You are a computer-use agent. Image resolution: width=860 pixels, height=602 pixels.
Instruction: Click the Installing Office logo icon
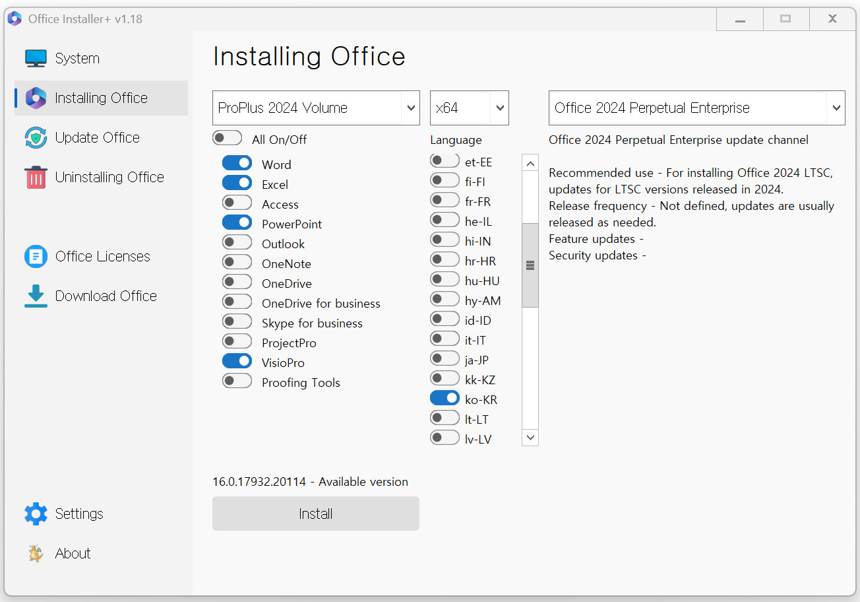click(x=36, y=98)
